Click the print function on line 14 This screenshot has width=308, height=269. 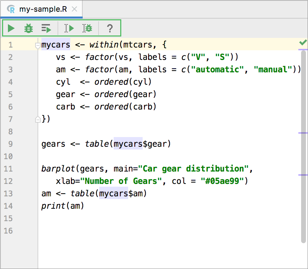tap(53, 206)
